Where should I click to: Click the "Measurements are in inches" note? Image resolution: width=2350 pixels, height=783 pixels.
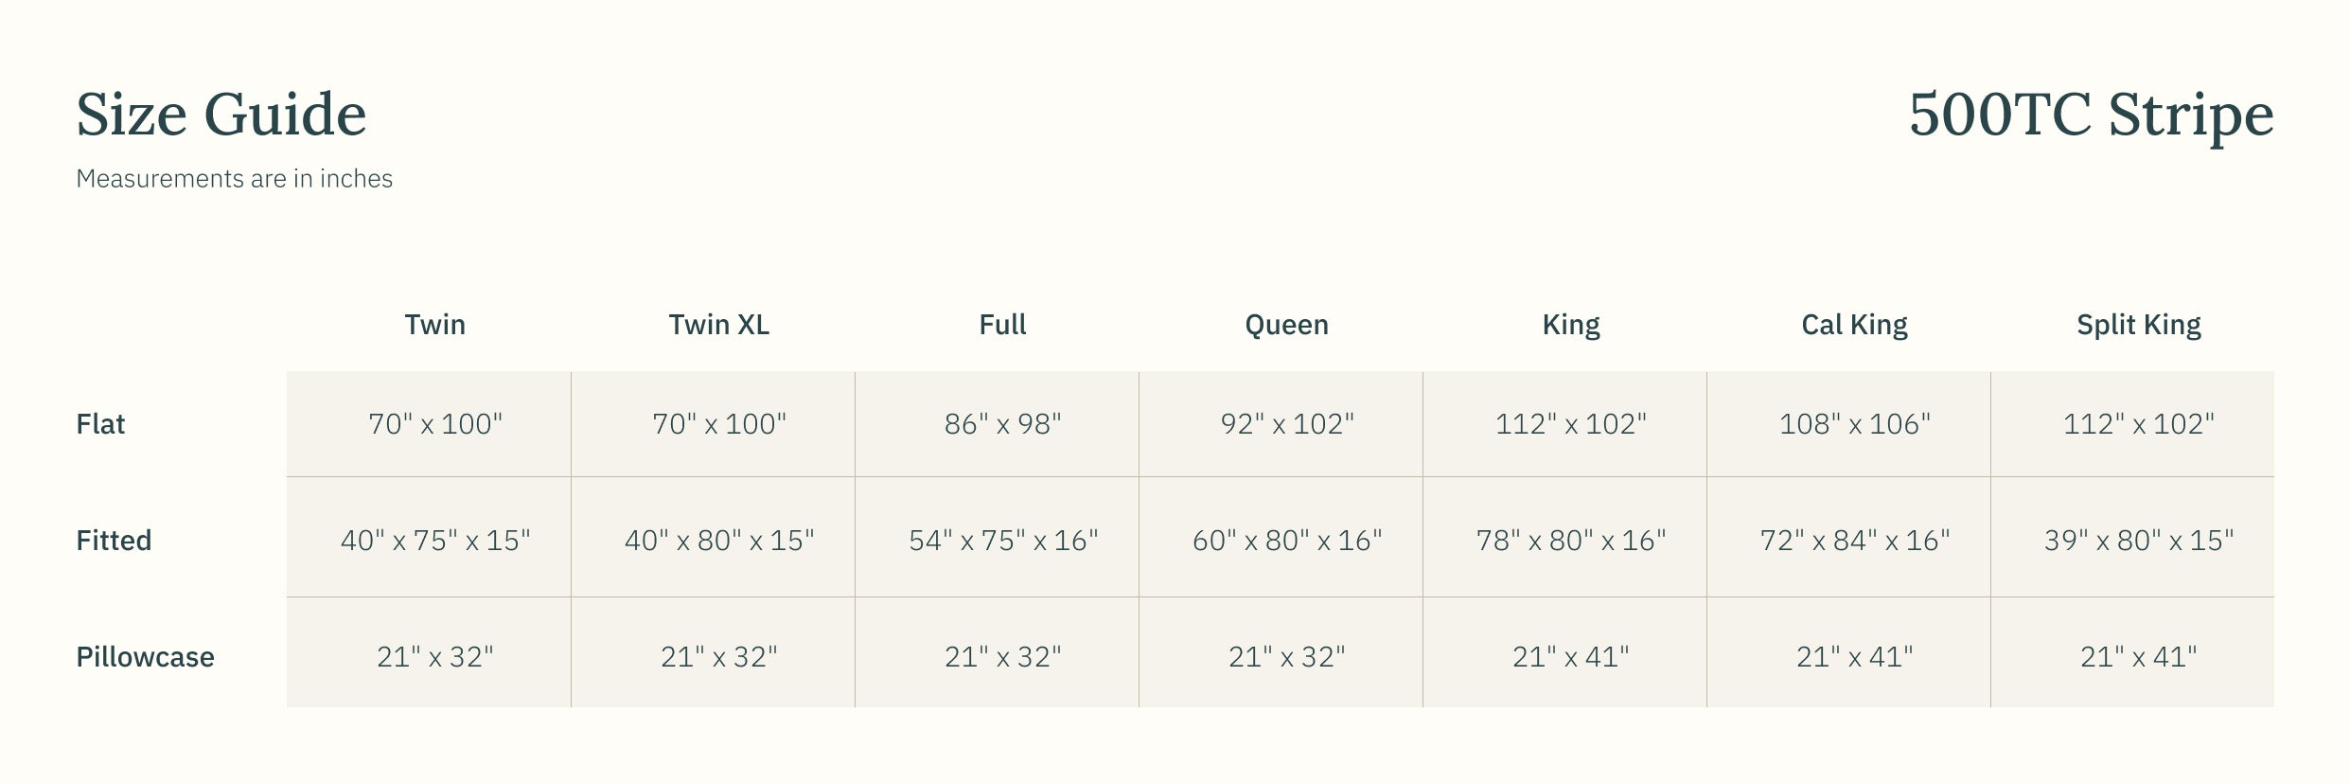click(234, 179)
